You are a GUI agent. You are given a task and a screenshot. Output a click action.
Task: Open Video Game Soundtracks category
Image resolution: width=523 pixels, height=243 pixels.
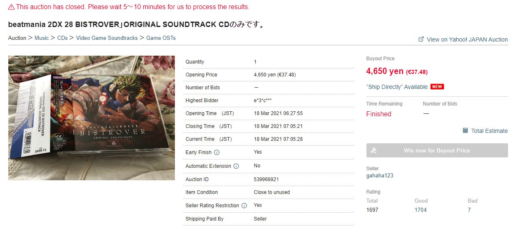tap(107, 38)
